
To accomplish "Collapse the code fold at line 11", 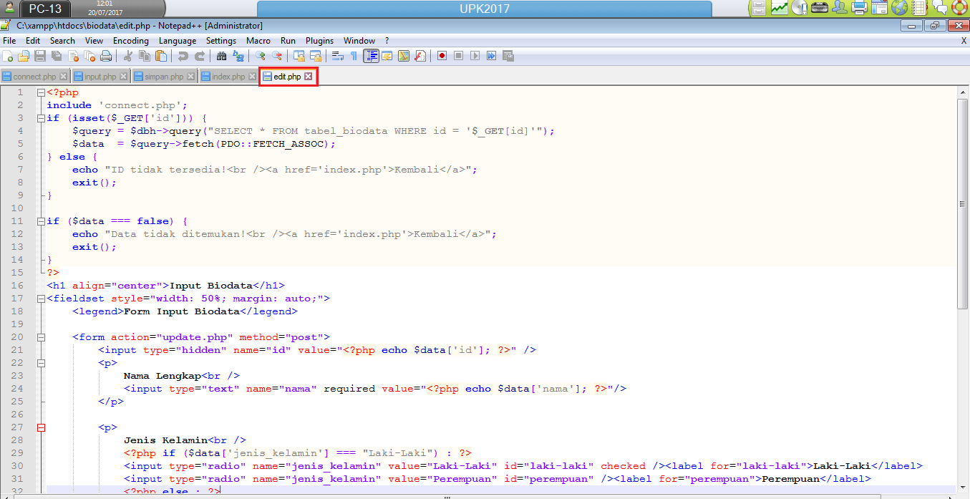I will point(41,221).
